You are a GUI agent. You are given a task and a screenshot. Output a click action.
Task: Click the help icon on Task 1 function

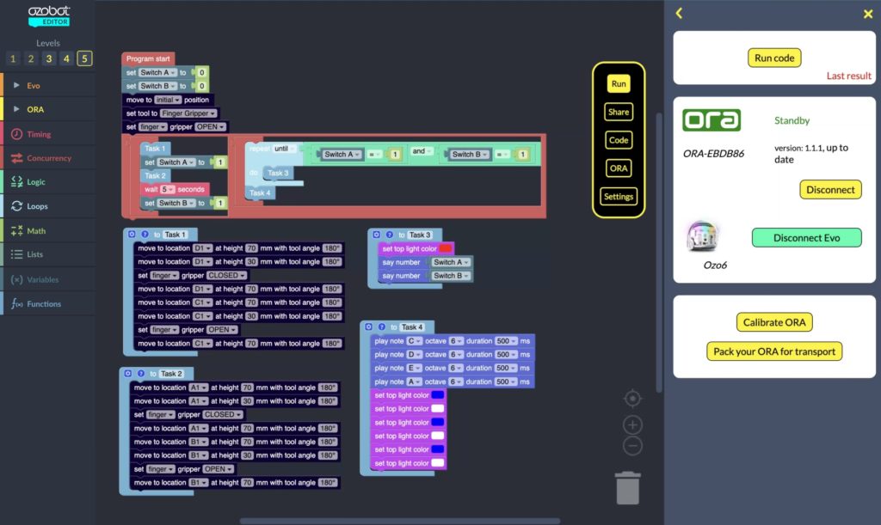pos(145,235)
